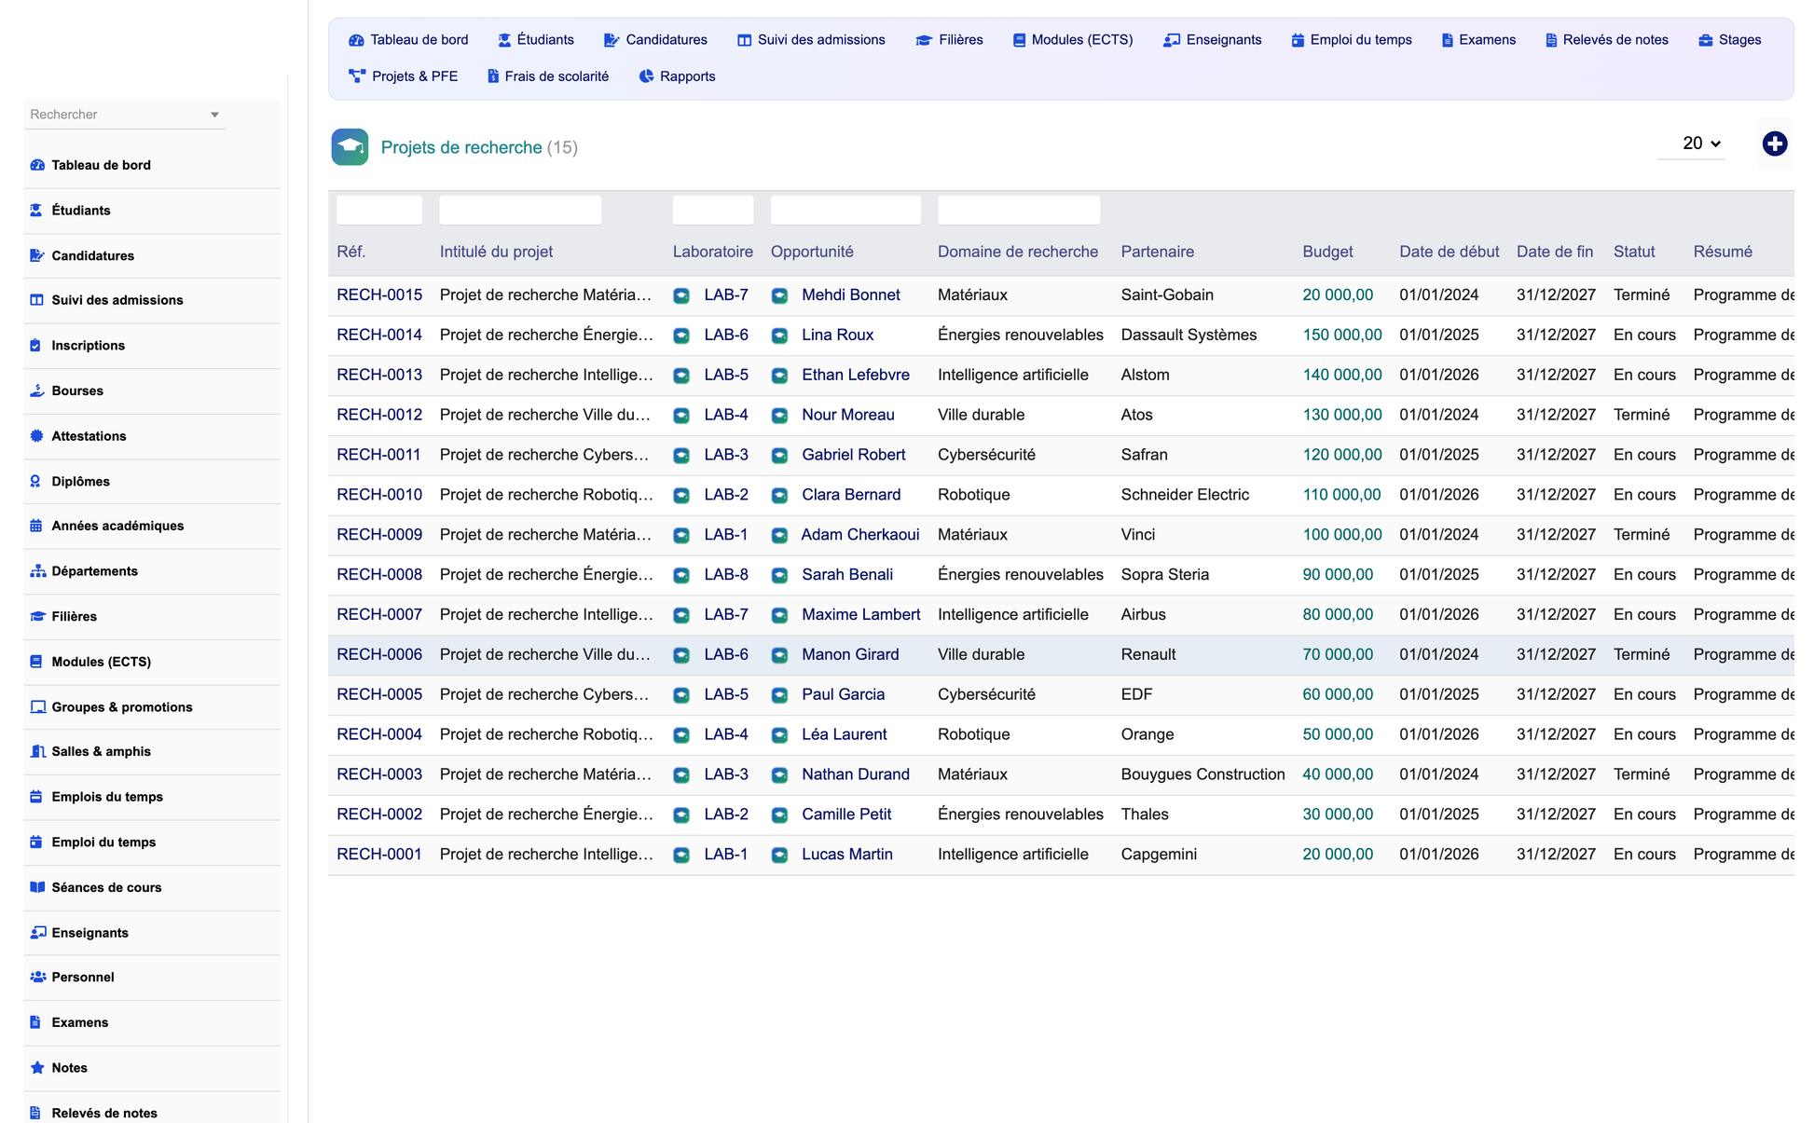Click the Opportunité filter input field
Screen dimensions: 1814x1123
(x=845, y=210)
